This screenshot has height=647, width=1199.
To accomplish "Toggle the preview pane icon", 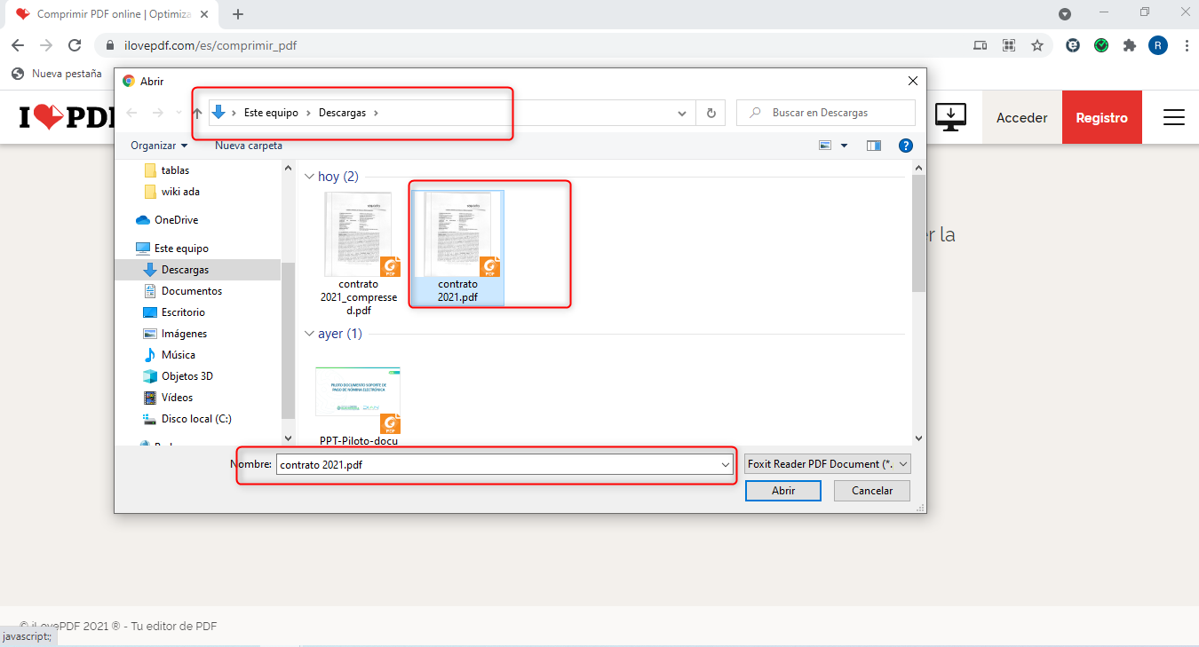I will click(873, 146).
